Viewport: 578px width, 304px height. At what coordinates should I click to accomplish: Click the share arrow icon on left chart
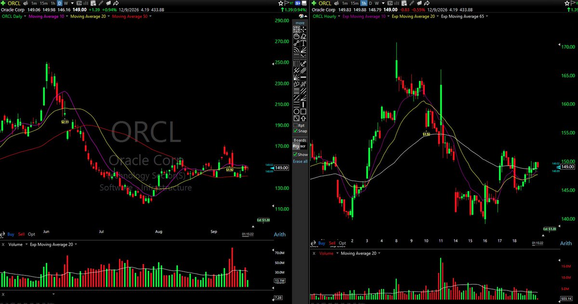point(116,3)
